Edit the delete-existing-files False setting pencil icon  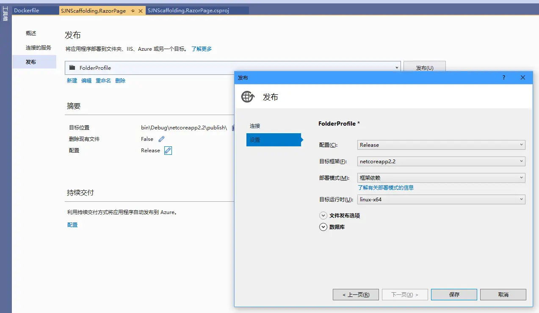(x=161, y=139)
